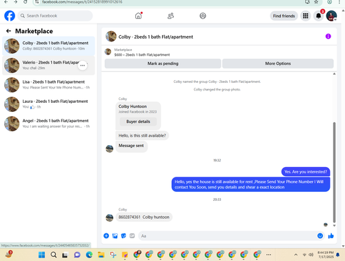Open the volume tray icon
This screenshot has width=345, height=261.
click(x=311, y=255)
